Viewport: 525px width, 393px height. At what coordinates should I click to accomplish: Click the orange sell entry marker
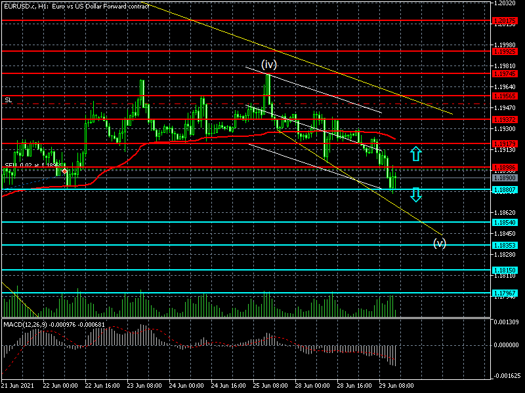pos(66,171)
